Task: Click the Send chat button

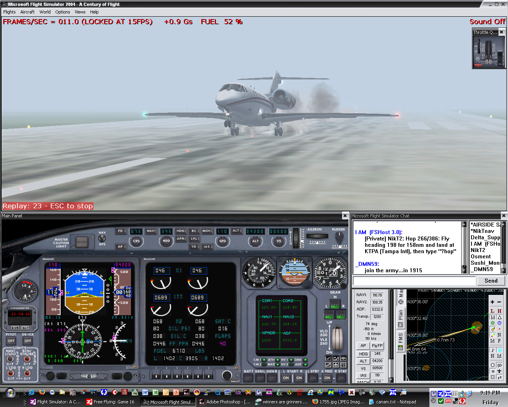Action: point(491,281)
